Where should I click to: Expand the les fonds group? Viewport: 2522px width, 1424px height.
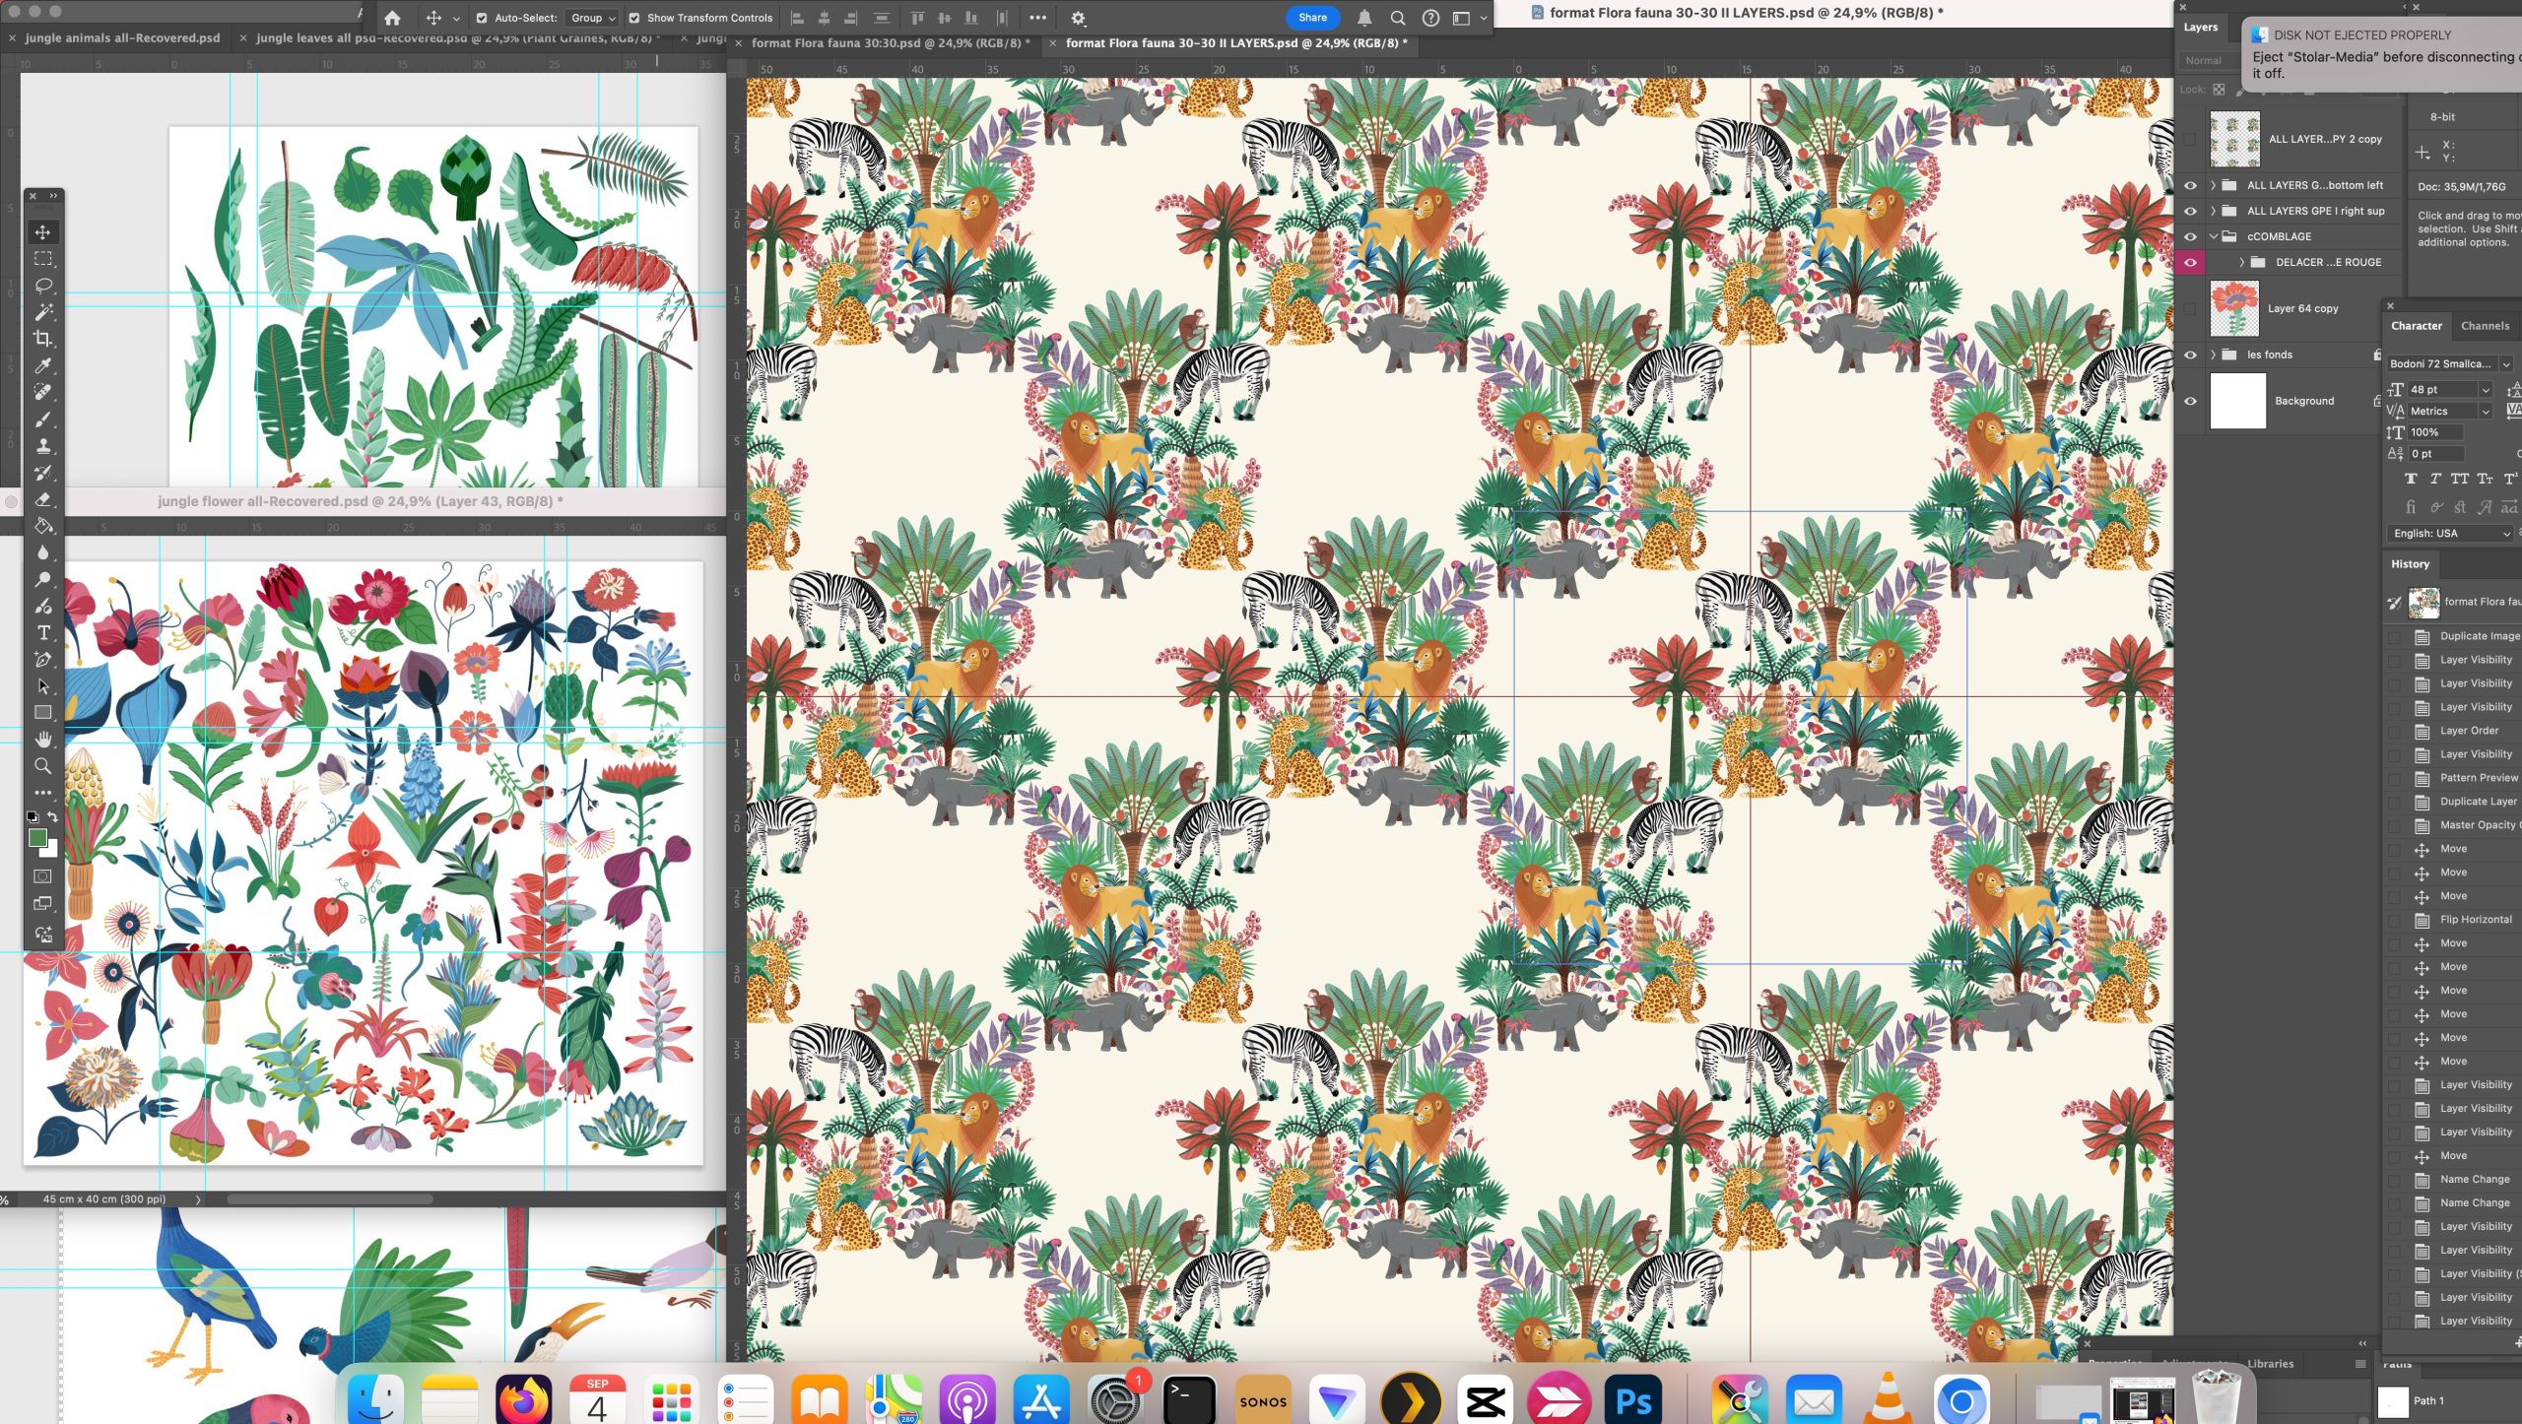(x=2213, y=355)
